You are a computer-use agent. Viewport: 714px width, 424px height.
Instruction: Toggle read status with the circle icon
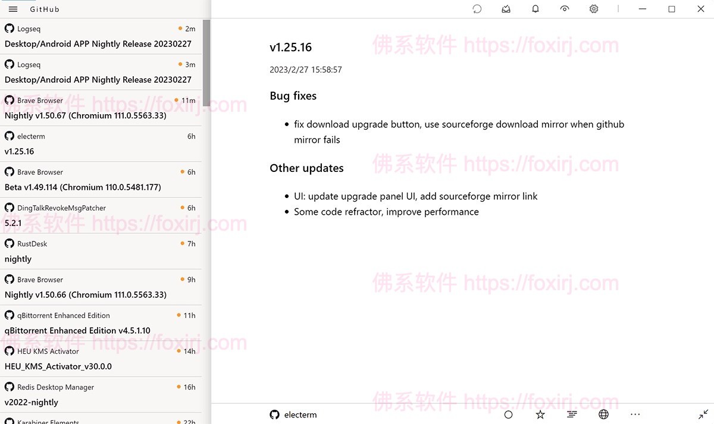pos(508,414)
